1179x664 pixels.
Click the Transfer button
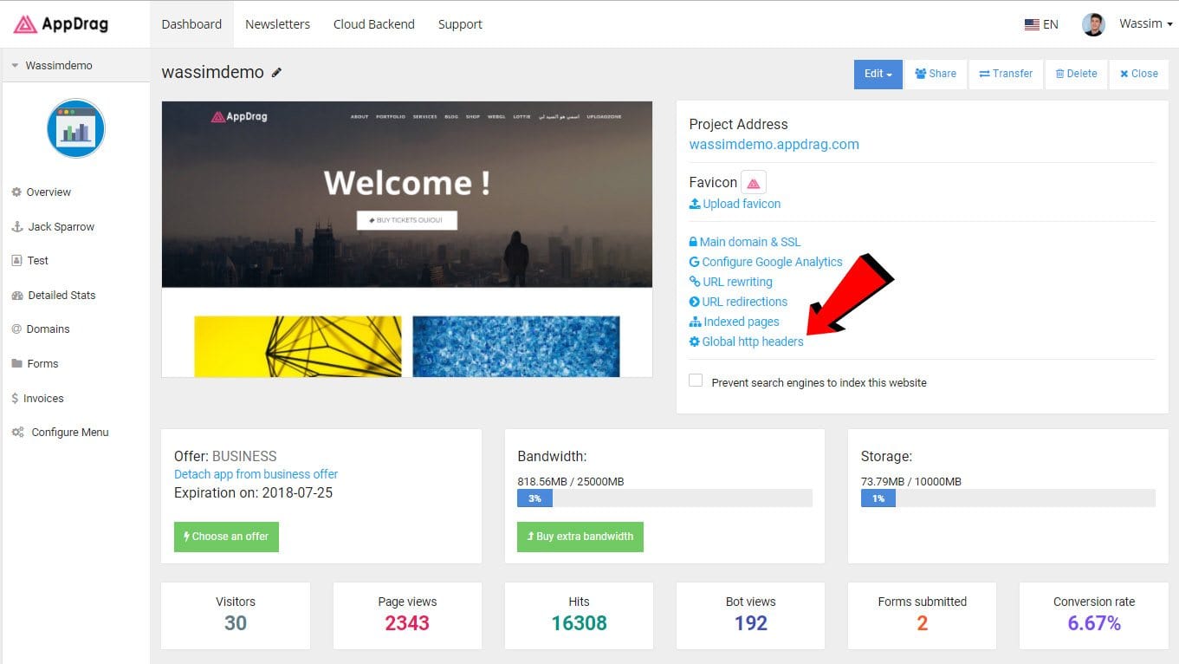[1006, 74]
